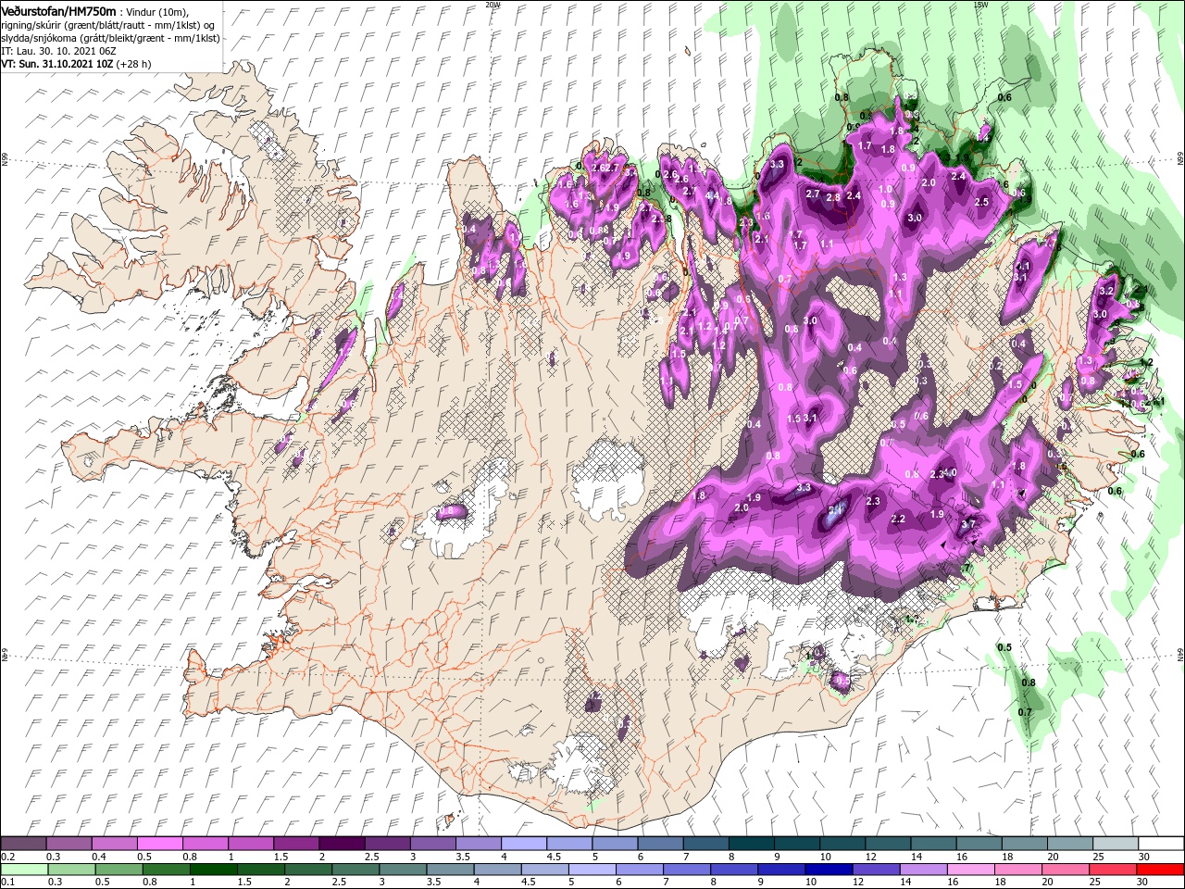Click the 20W longitude label on map edge
Screen dimensions: 1185x889
(493, 4)
